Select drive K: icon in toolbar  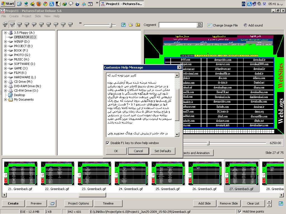click(70, 25)
